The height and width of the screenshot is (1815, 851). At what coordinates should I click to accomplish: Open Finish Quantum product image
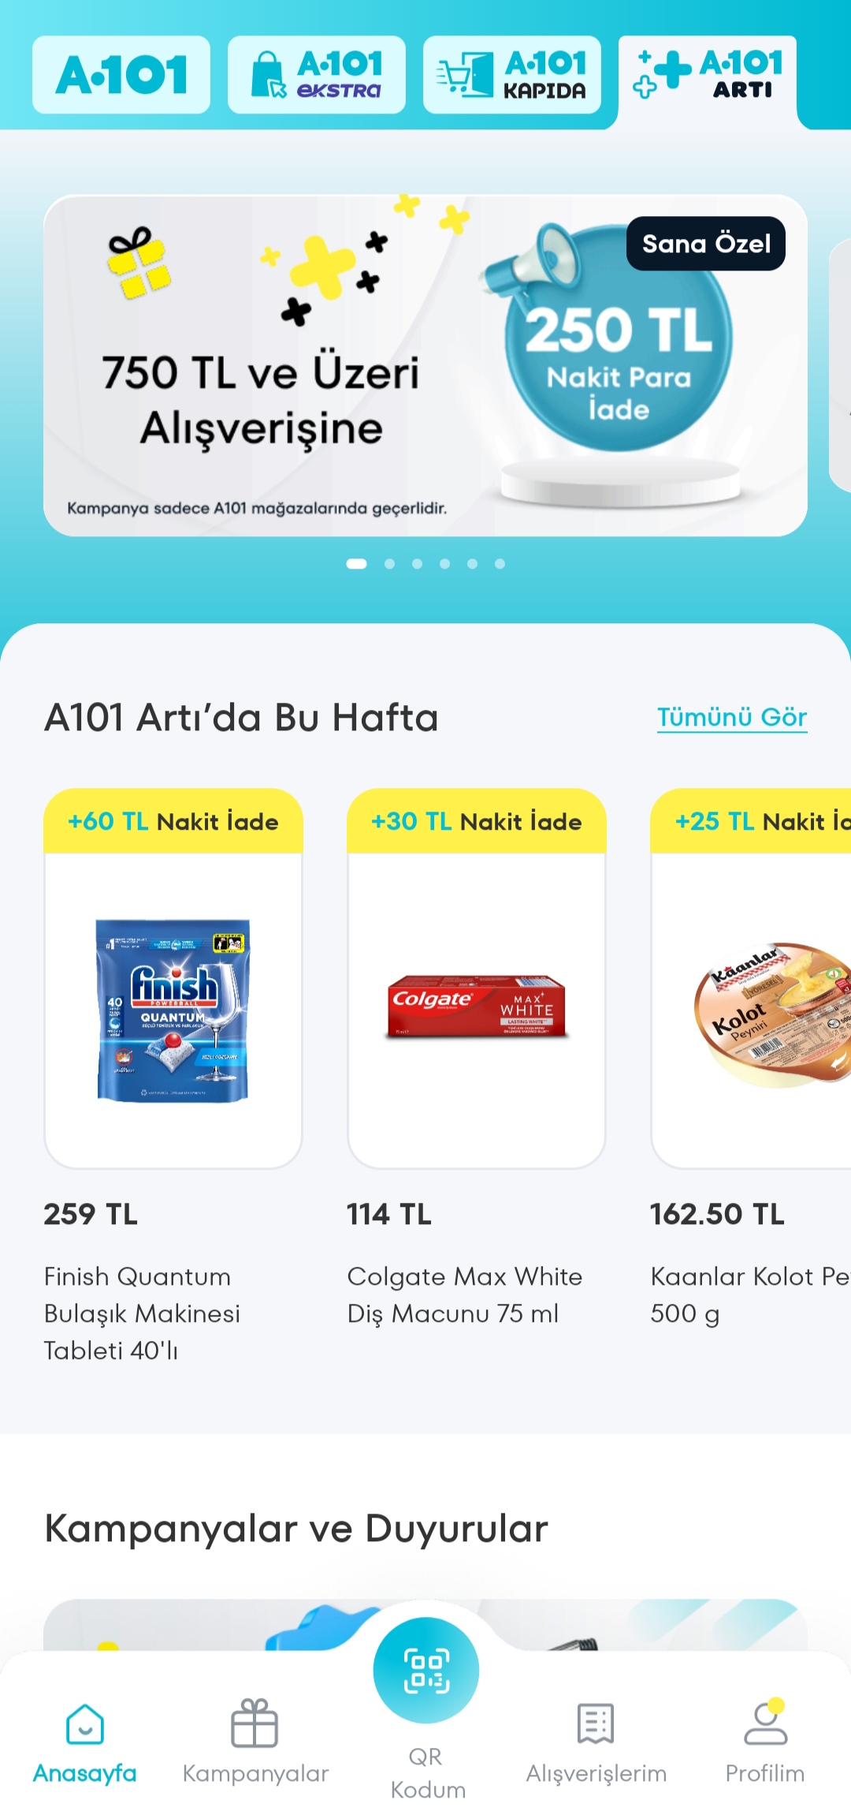click(x=173, y=1010)
